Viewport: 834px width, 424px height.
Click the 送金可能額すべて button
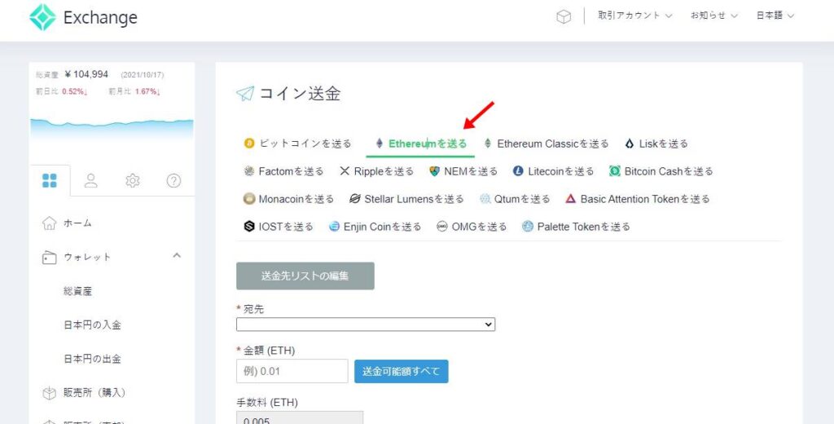402,371
